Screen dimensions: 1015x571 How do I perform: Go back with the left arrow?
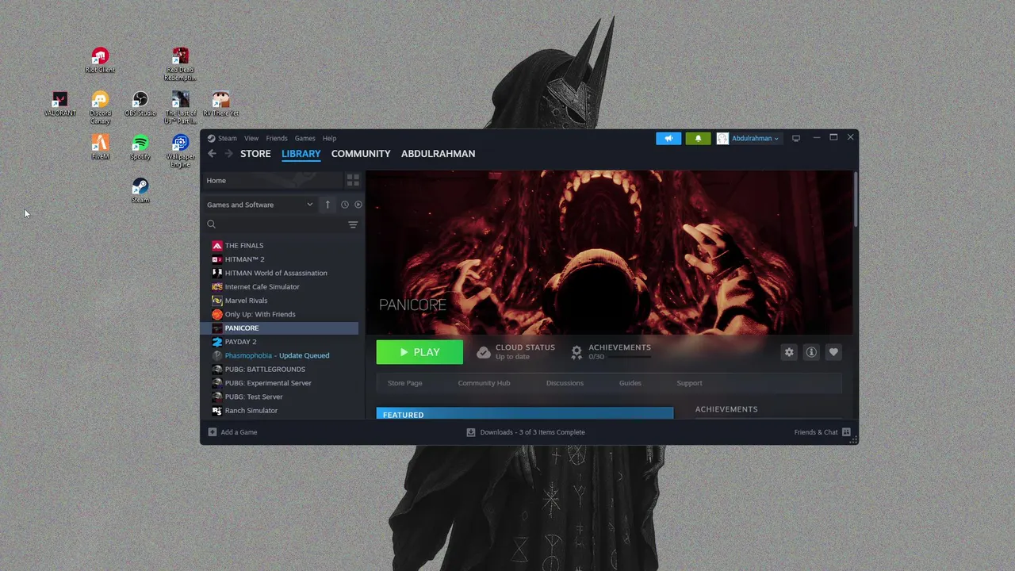212,154
